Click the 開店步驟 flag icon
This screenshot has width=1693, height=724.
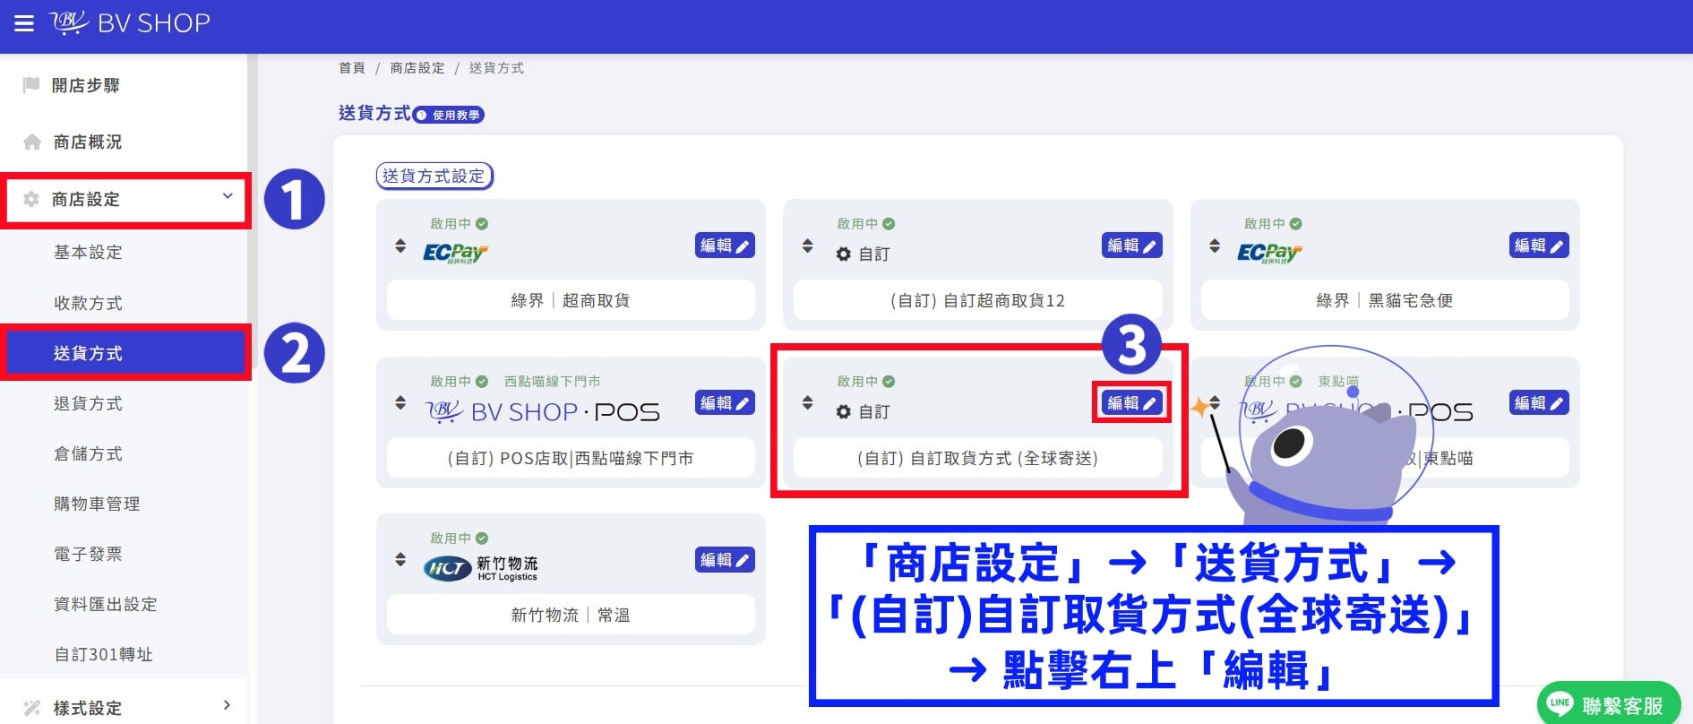pyautogui.click(x=31, y=85)
